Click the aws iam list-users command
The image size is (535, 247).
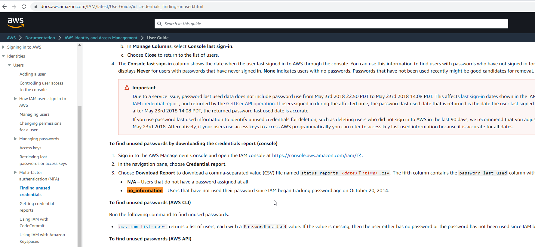[x=143, y=227]
